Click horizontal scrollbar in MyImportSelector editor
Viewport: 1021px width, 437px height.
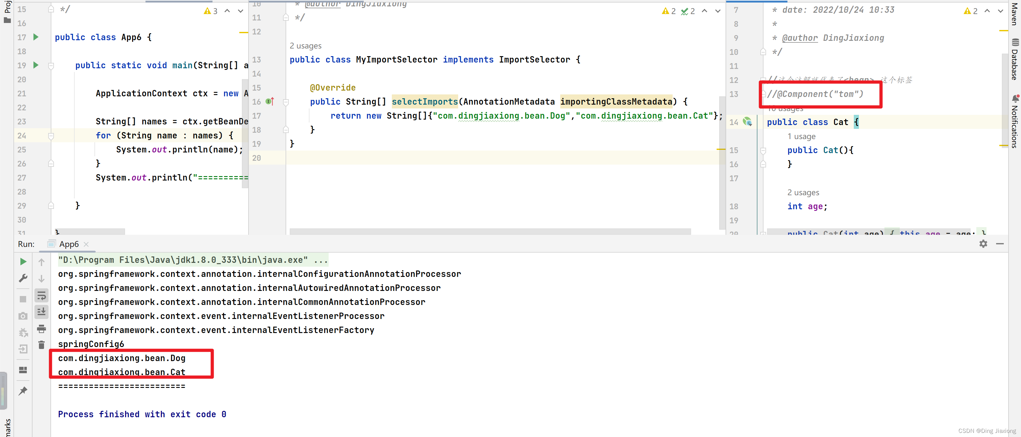[x=490, y=231]
